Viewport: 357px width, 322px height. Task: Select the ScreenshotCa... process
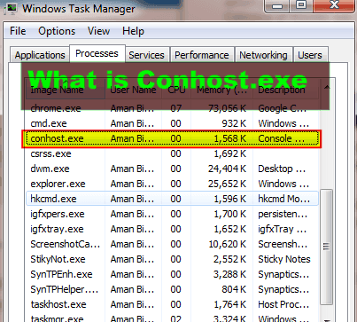172,244
